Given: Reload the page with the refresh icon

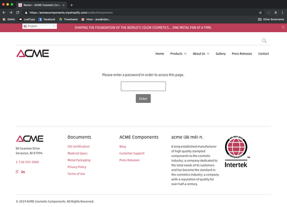Looking at the screenshot, I should [18, 13].
